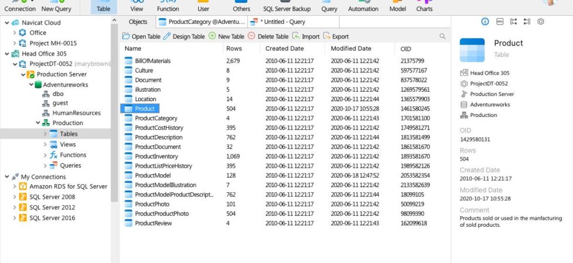
Task: Collapse the My Connections group
Action: point(6,177)
